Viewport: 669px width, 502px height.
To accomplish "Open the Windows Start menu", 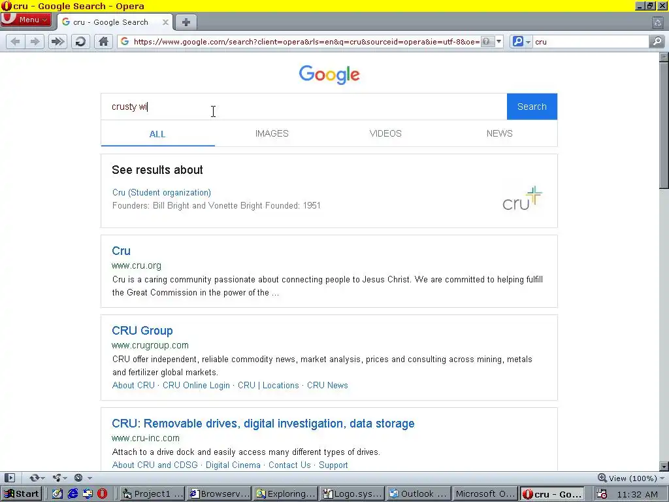I will coord(22,494).
